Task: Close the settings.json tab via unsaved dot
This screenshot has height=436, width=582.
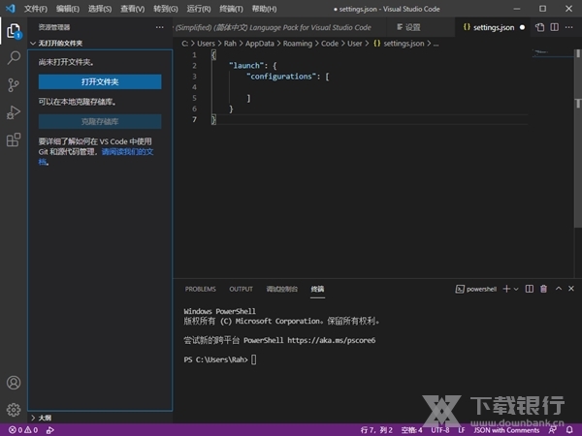Action: click(x=522, y=27)
